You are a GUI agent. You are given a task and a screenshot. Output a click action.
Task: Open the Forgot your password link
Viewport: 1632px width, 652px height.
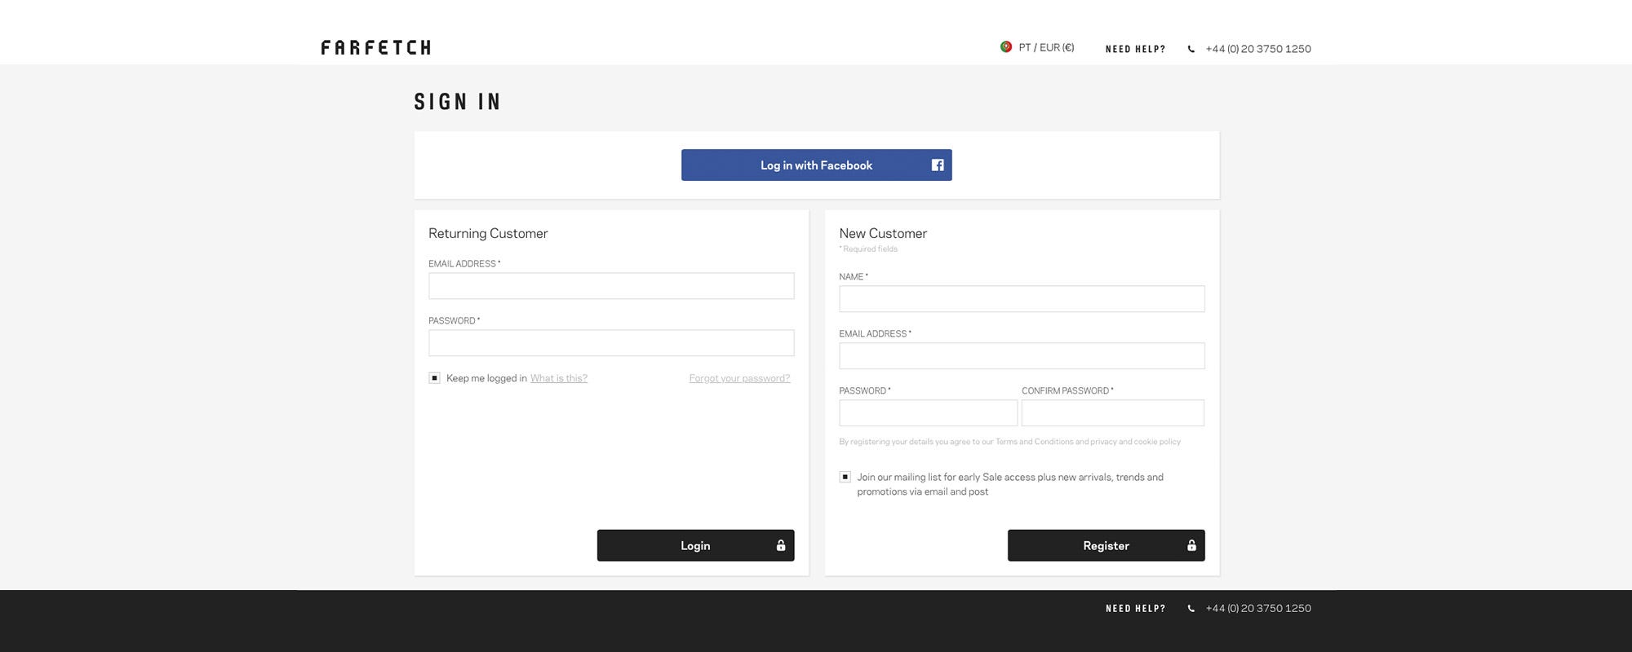pyautogui.click(x=739, y=378)
